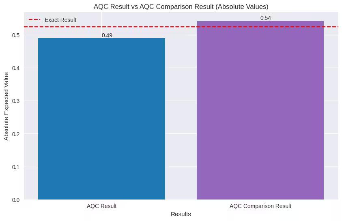The image size is (342, 221).
Task: Click the 0.5 y-axis tick label
Action: coord(16,35)
